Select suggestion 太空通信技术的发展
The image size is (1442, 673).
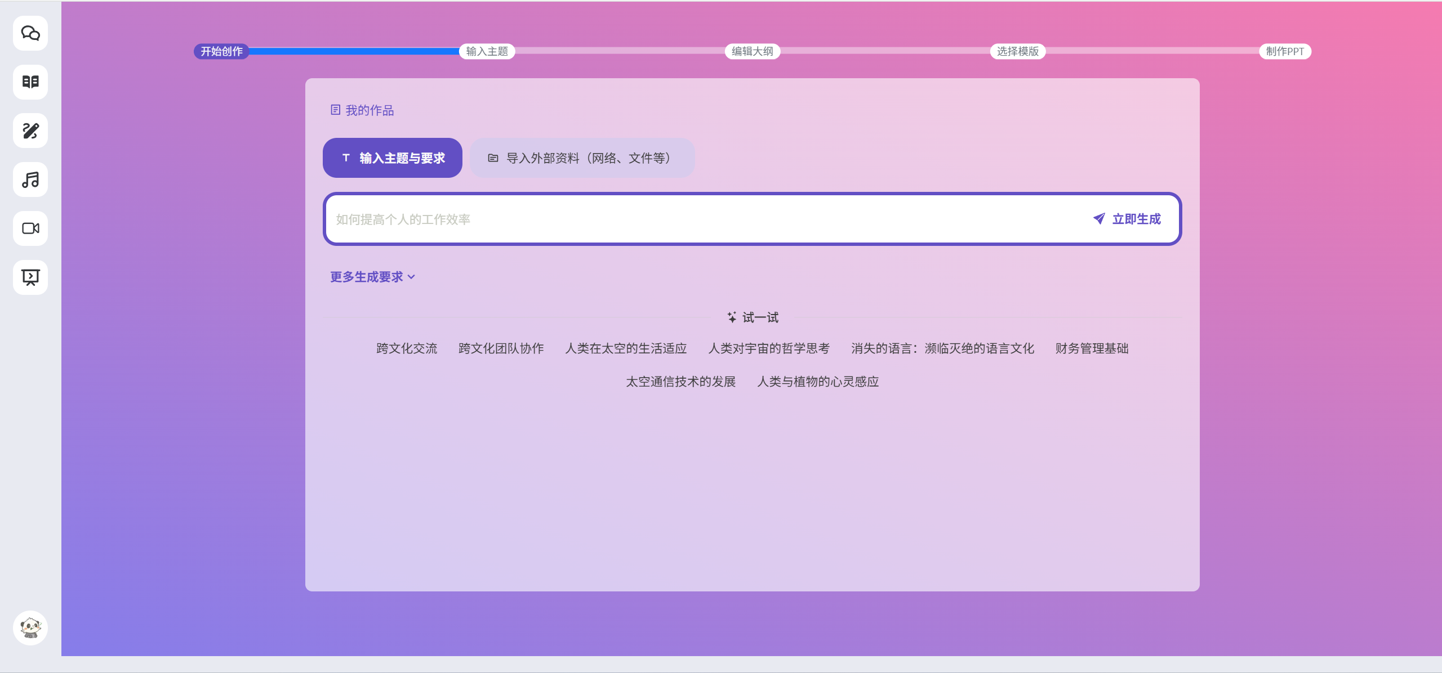click(680, 382)
